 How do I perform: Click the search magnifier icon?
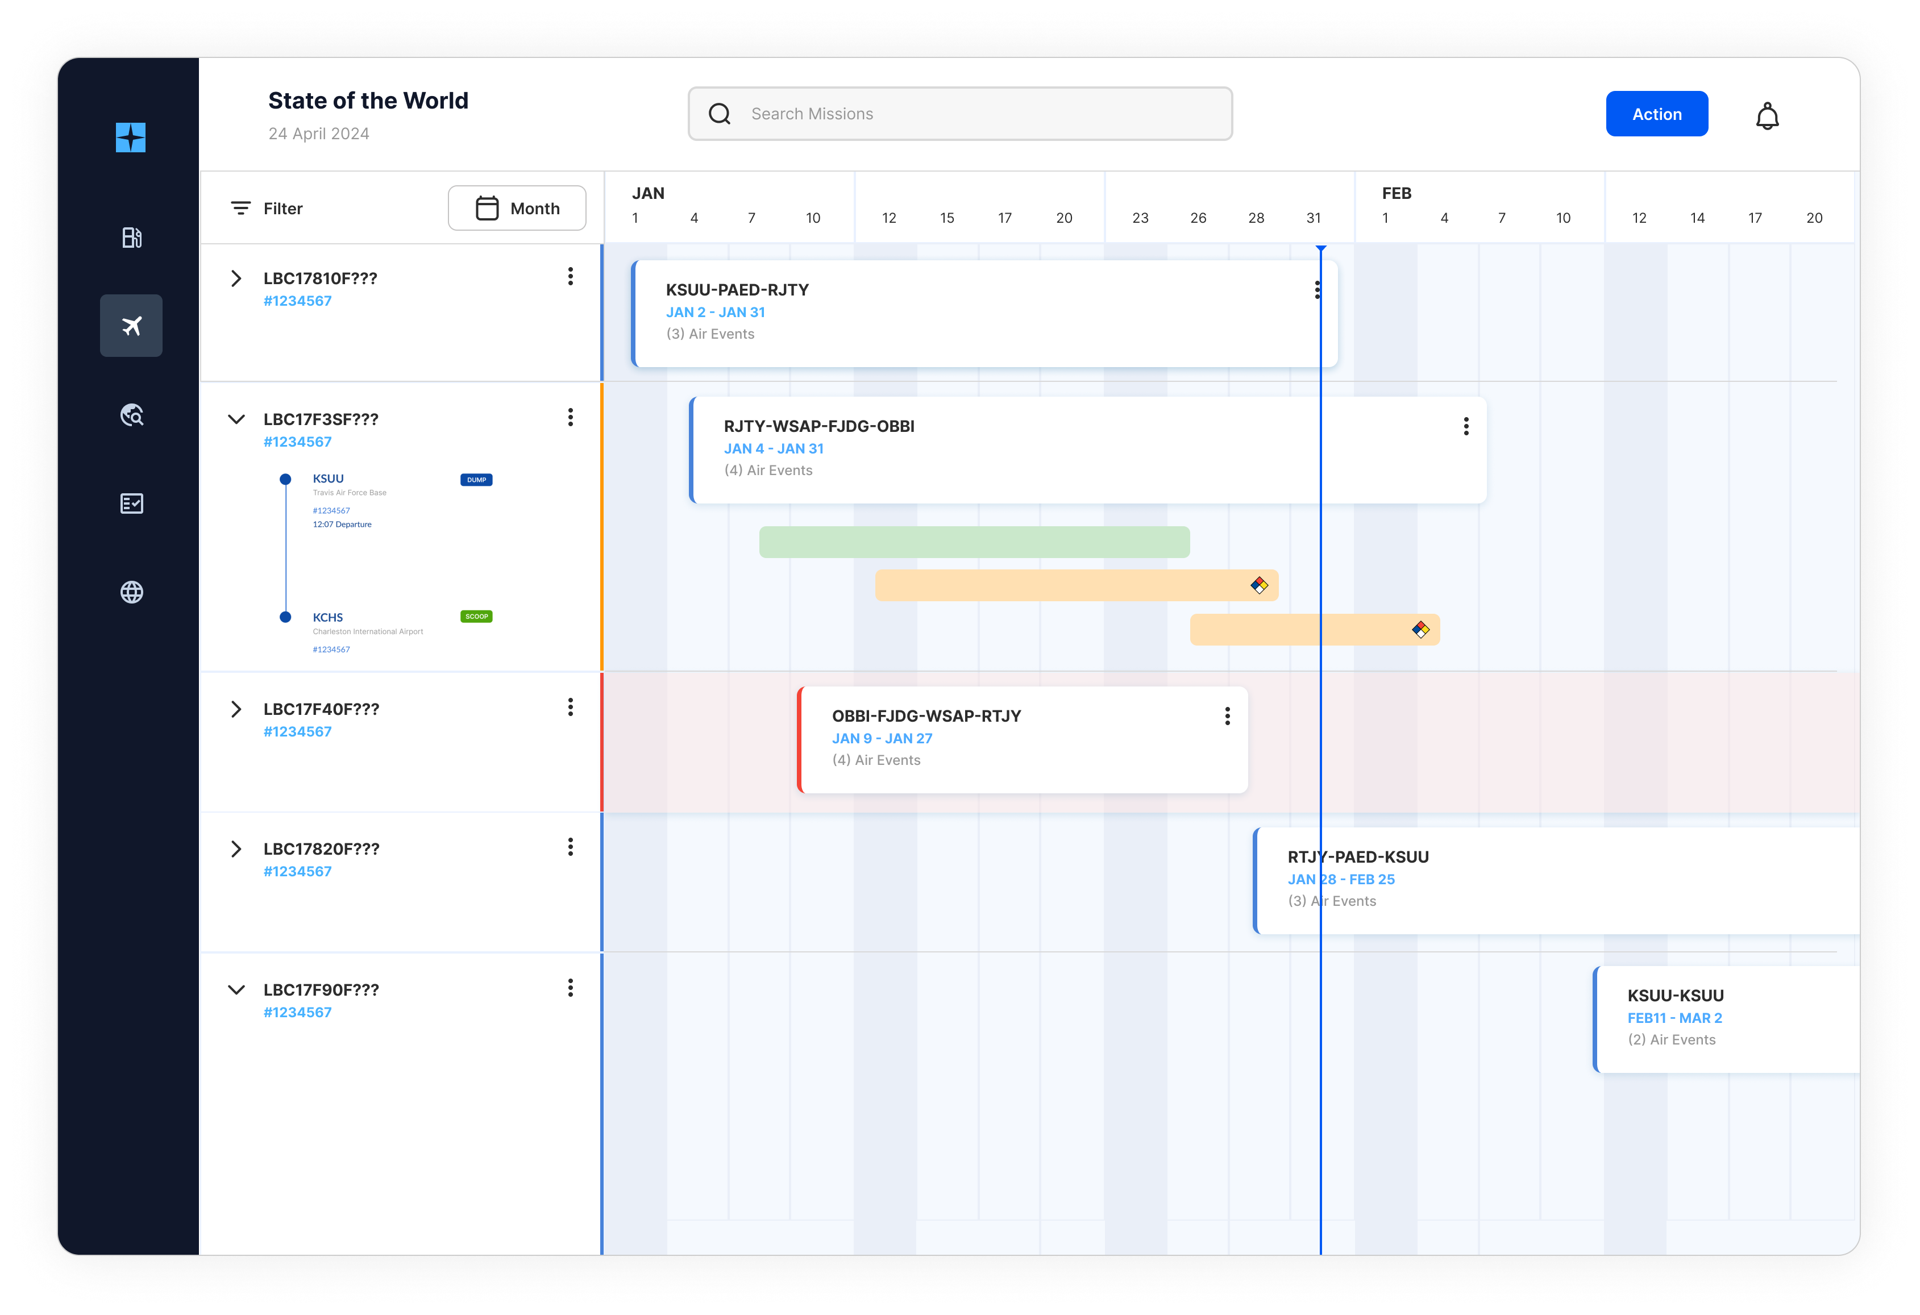(720, 113)
